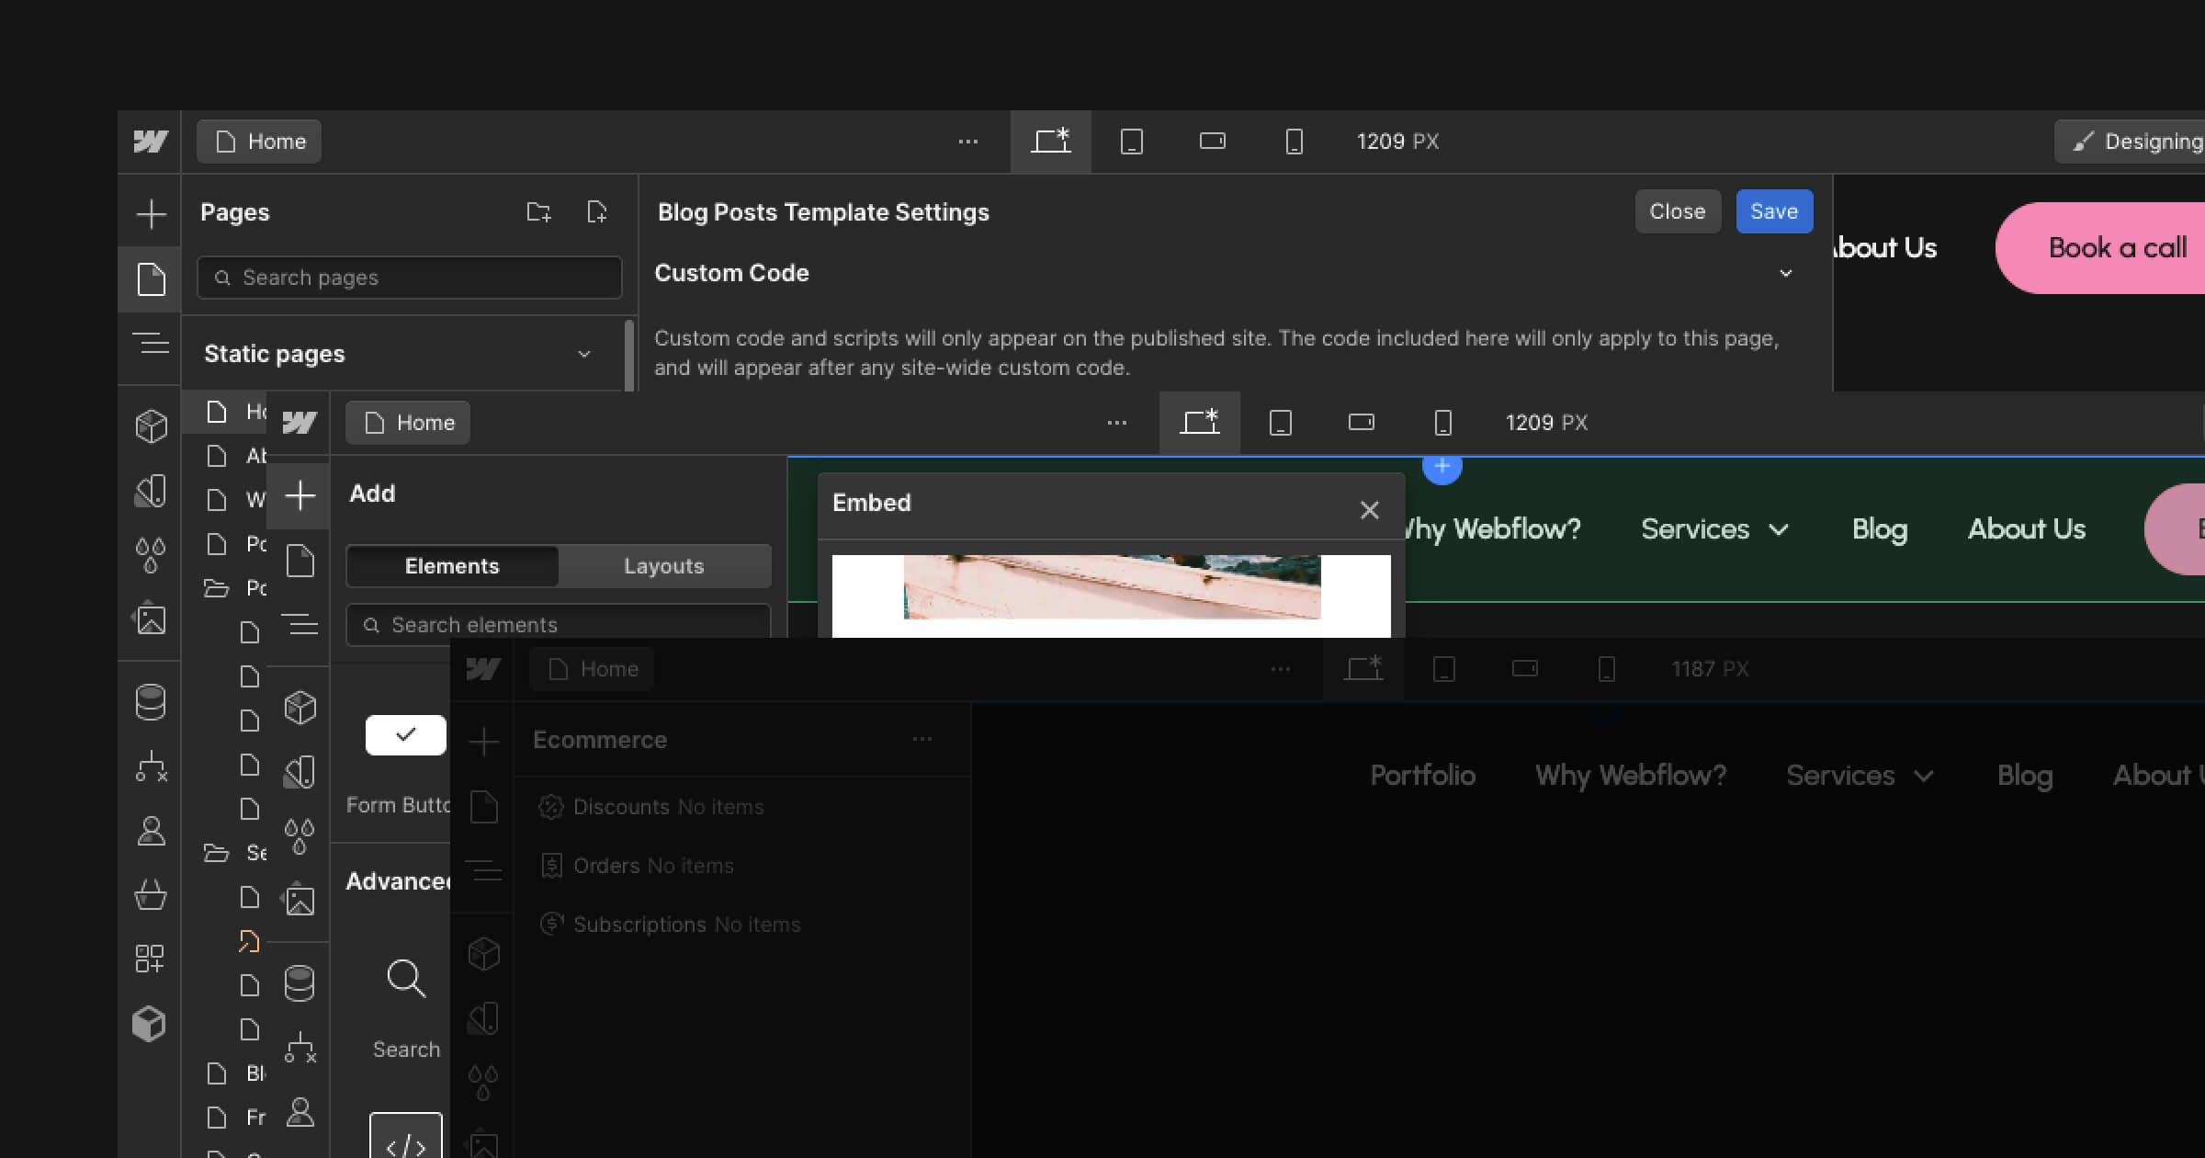Click the Search pages field
Image resolution: width=2205 pixels, height=1158 pixels.
(x=410, y=278)
